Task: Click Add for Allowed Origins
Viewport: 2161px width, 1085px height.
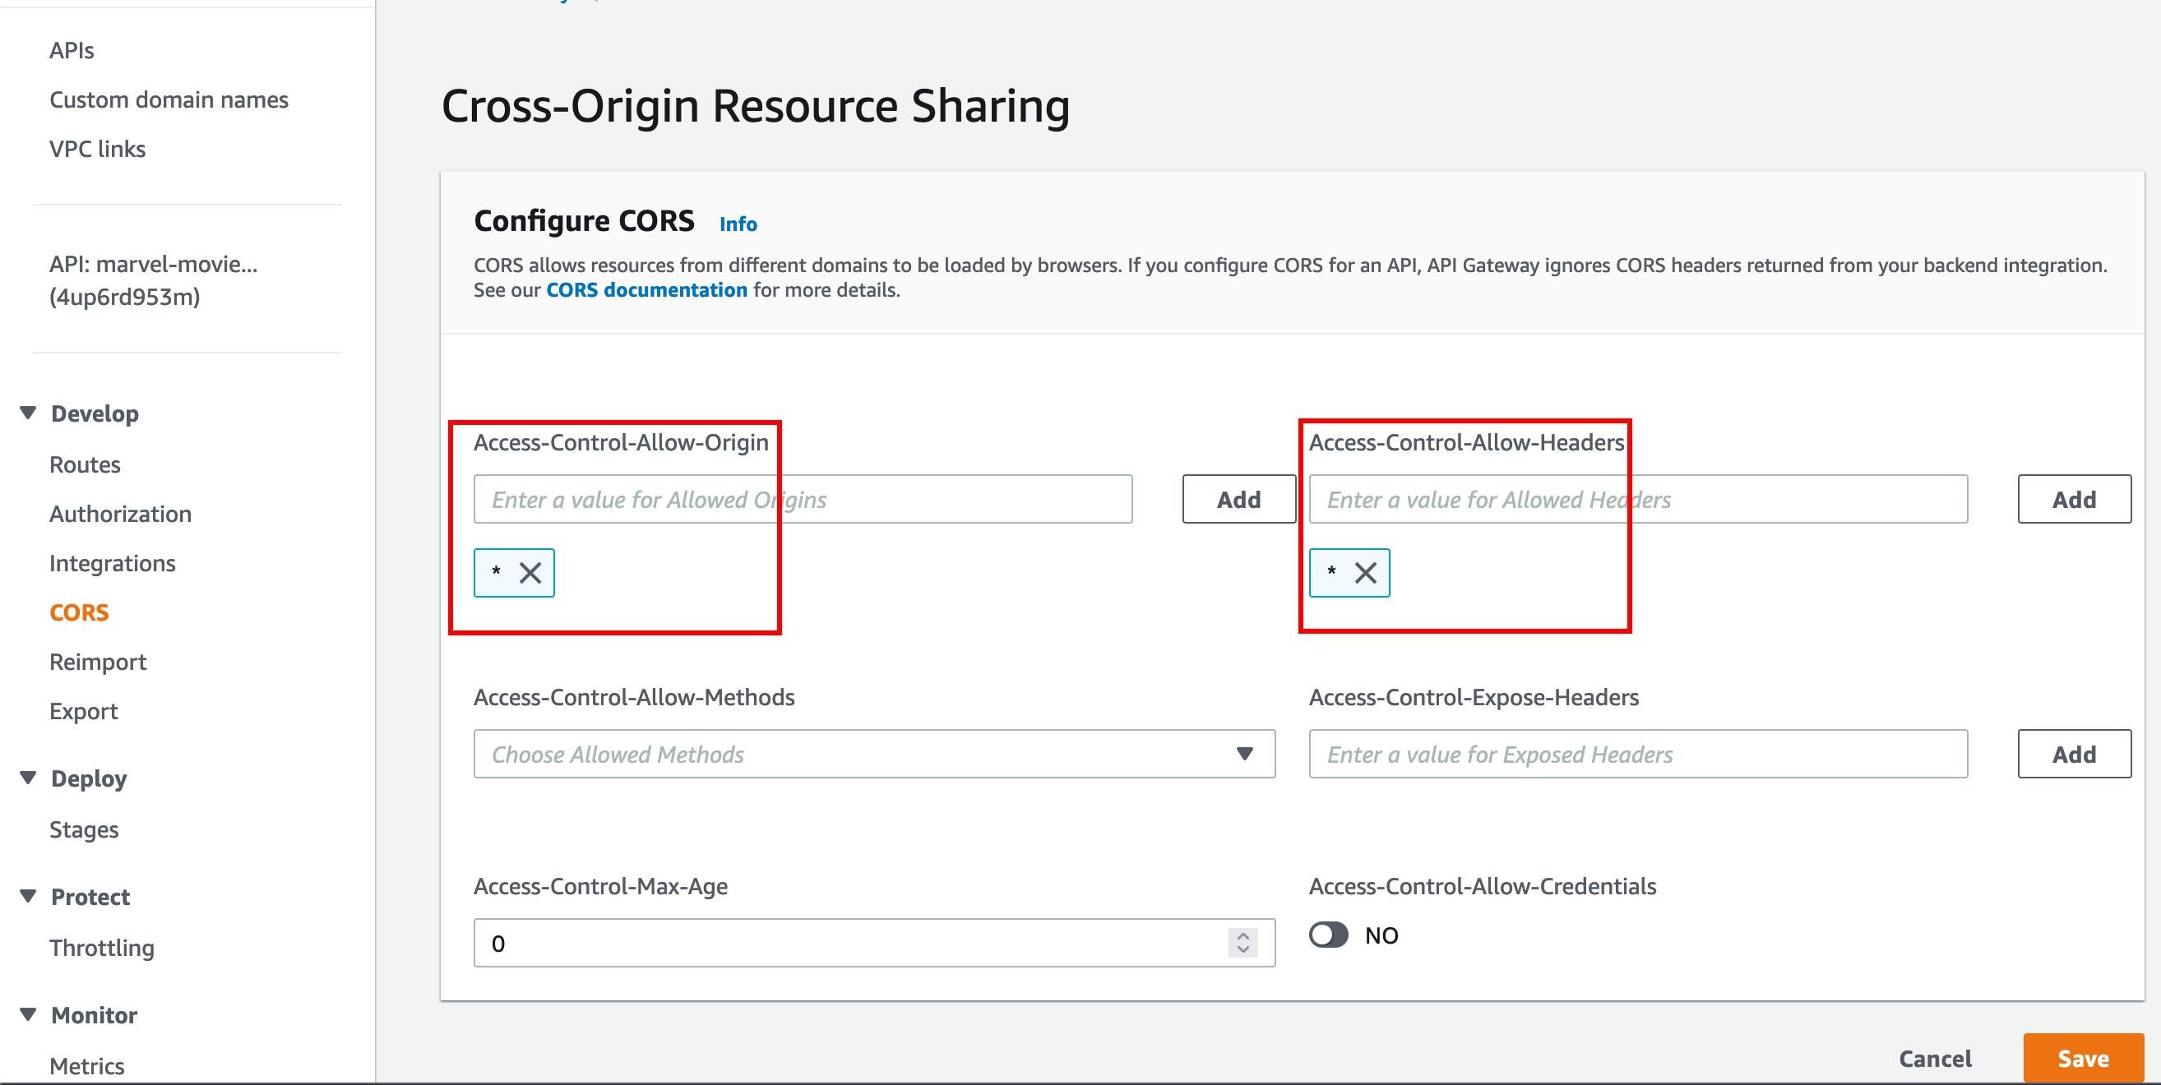Action: point(1239,499)
